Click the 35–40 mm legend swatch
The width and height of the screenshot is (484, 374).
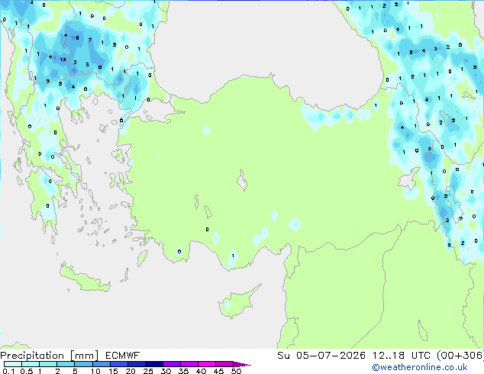click(189, 364)
